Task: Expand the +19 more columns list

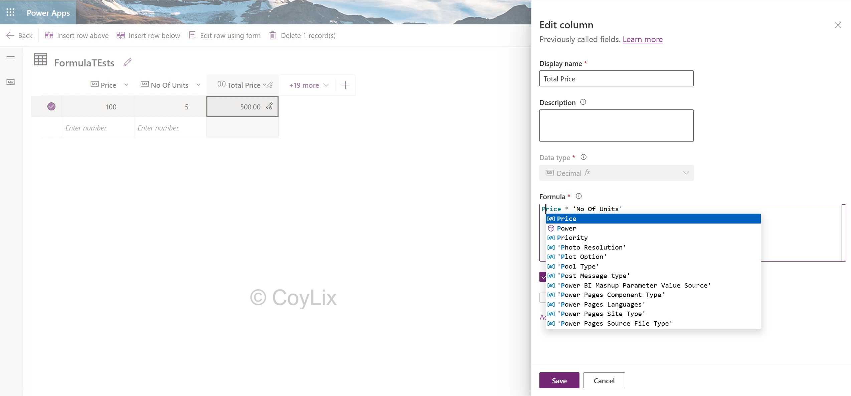Action: [309, 85]
